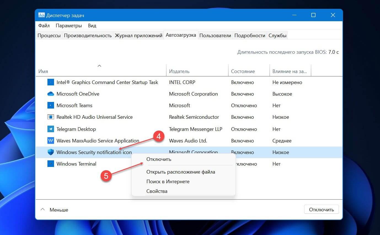This screenshot has height=235, width=380.
Task: Click the Высокое impact value
Action: 282,94
